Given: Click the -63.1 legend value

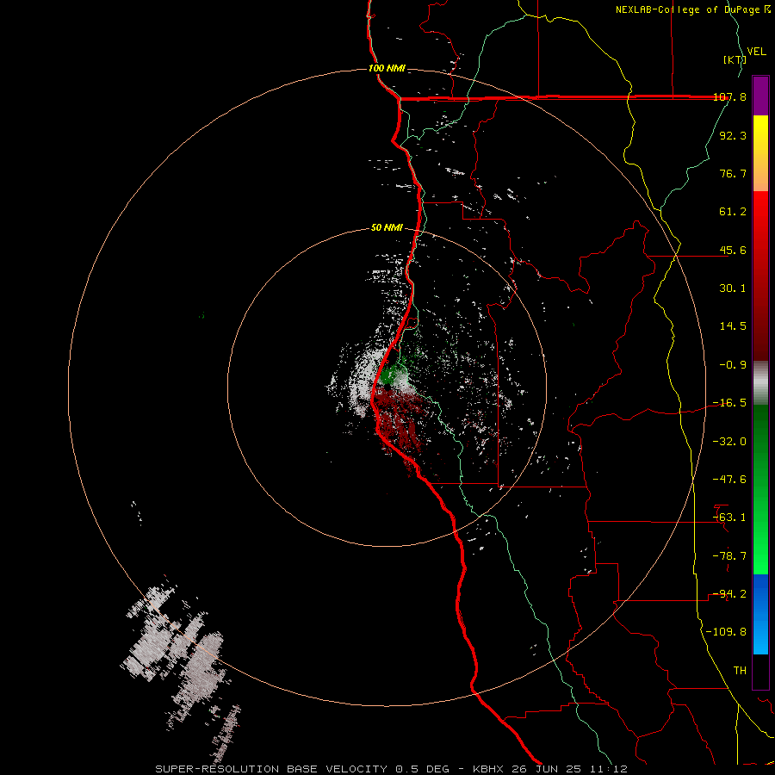Looking at the screenshot, I should tap(729, 518).
